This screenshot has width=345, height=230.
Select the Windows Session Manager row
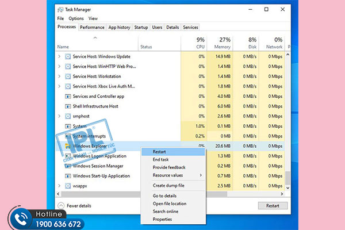(170, 166)
